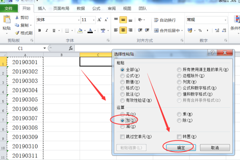Click the 取消 button in the dialog
Screen dimensions: 240x160
click(x=215, y=148)
